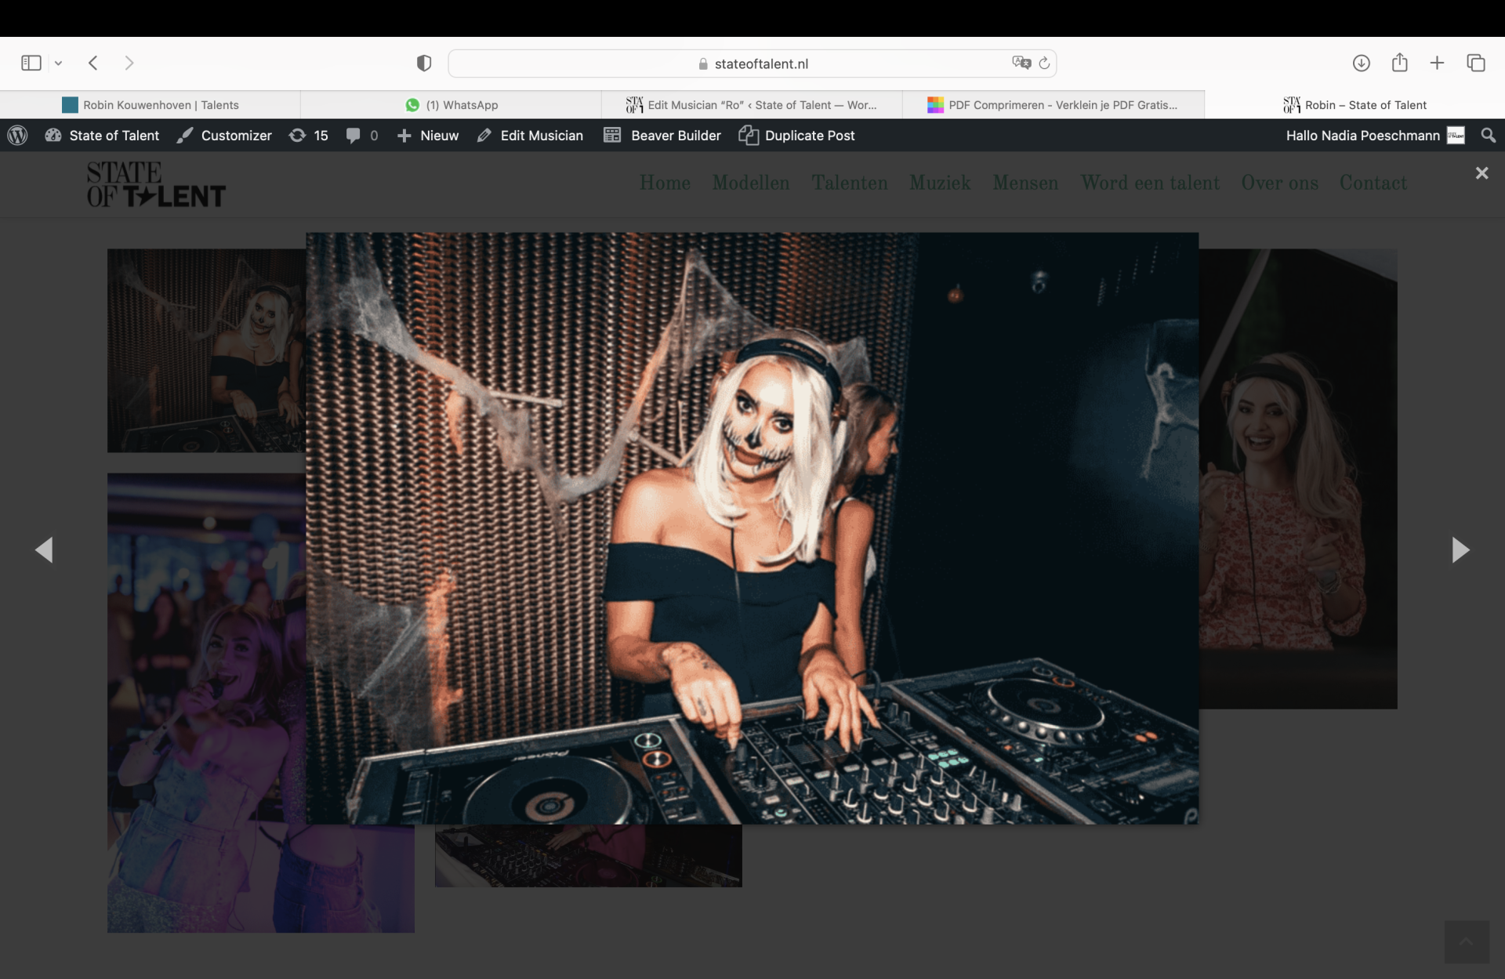Go back to the previous page

tap(93, 63)
